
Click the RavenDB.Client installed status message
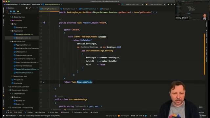(x=32, y=116)
